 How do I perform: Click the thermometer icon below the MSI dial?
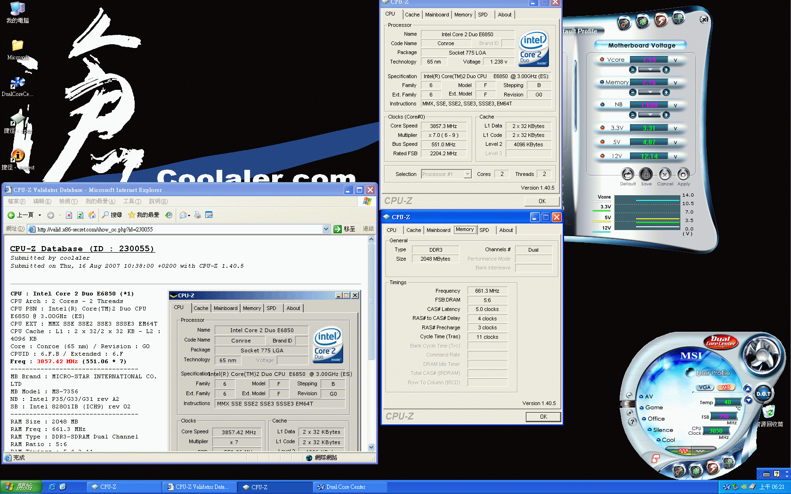679,471
